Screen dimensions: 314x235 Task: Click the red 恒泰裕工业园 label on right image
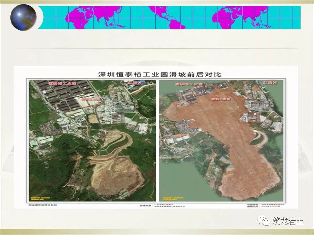coord(189,84)
